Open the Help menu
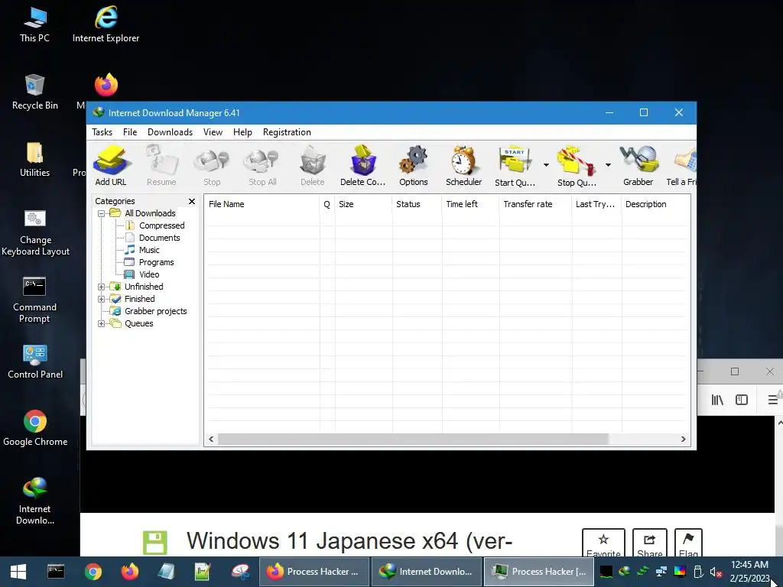Screen dimensions: 783x587 pyautogui.click(x=242, y=132)
